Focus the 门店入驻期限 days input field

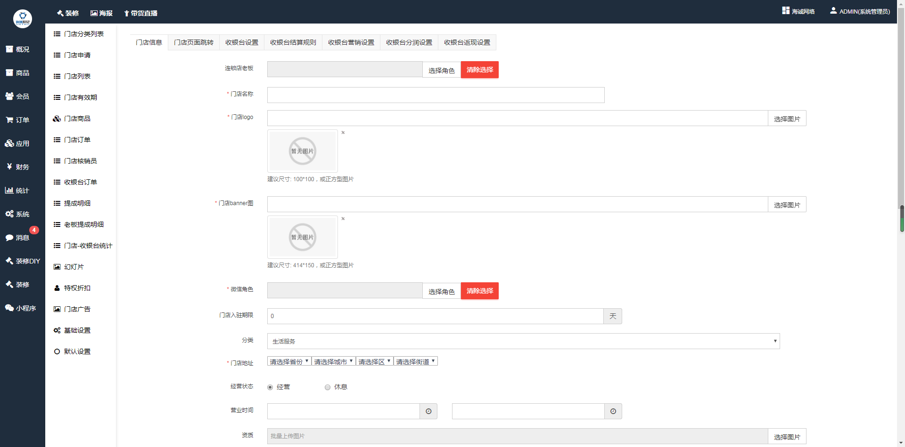point(436,316)
